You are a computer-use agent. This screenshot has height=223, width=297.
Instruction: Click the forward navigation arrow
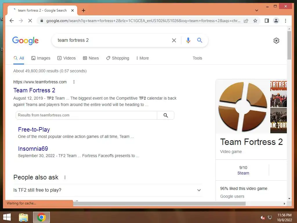coord(21,21)
